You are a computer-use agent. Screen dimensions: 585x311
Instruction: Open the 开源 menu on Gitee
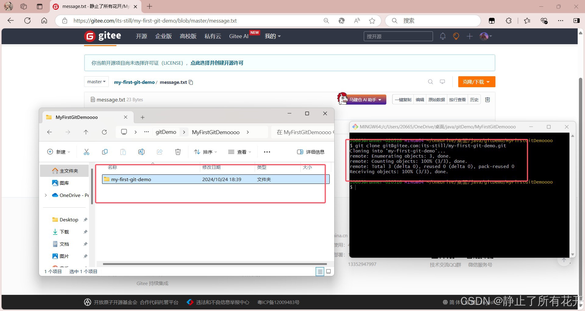tap(141, 36)
